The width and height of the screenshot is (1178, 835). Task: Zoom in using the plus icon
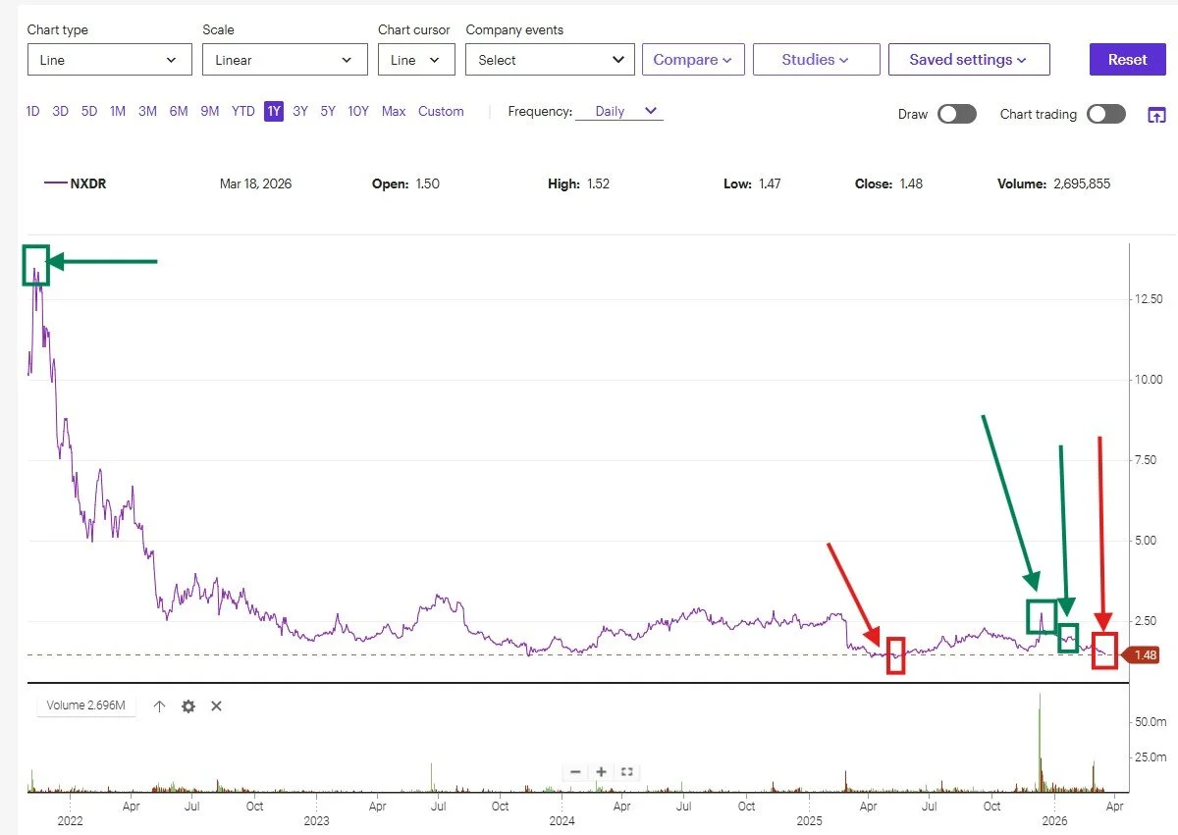click(601, 772)
